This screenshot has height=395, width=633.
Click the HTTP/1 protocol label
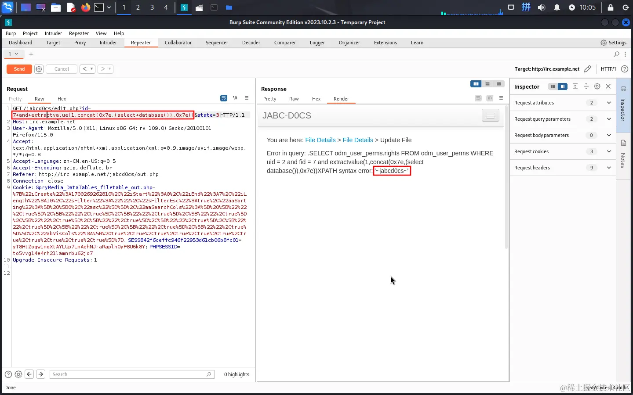[608, 69]
